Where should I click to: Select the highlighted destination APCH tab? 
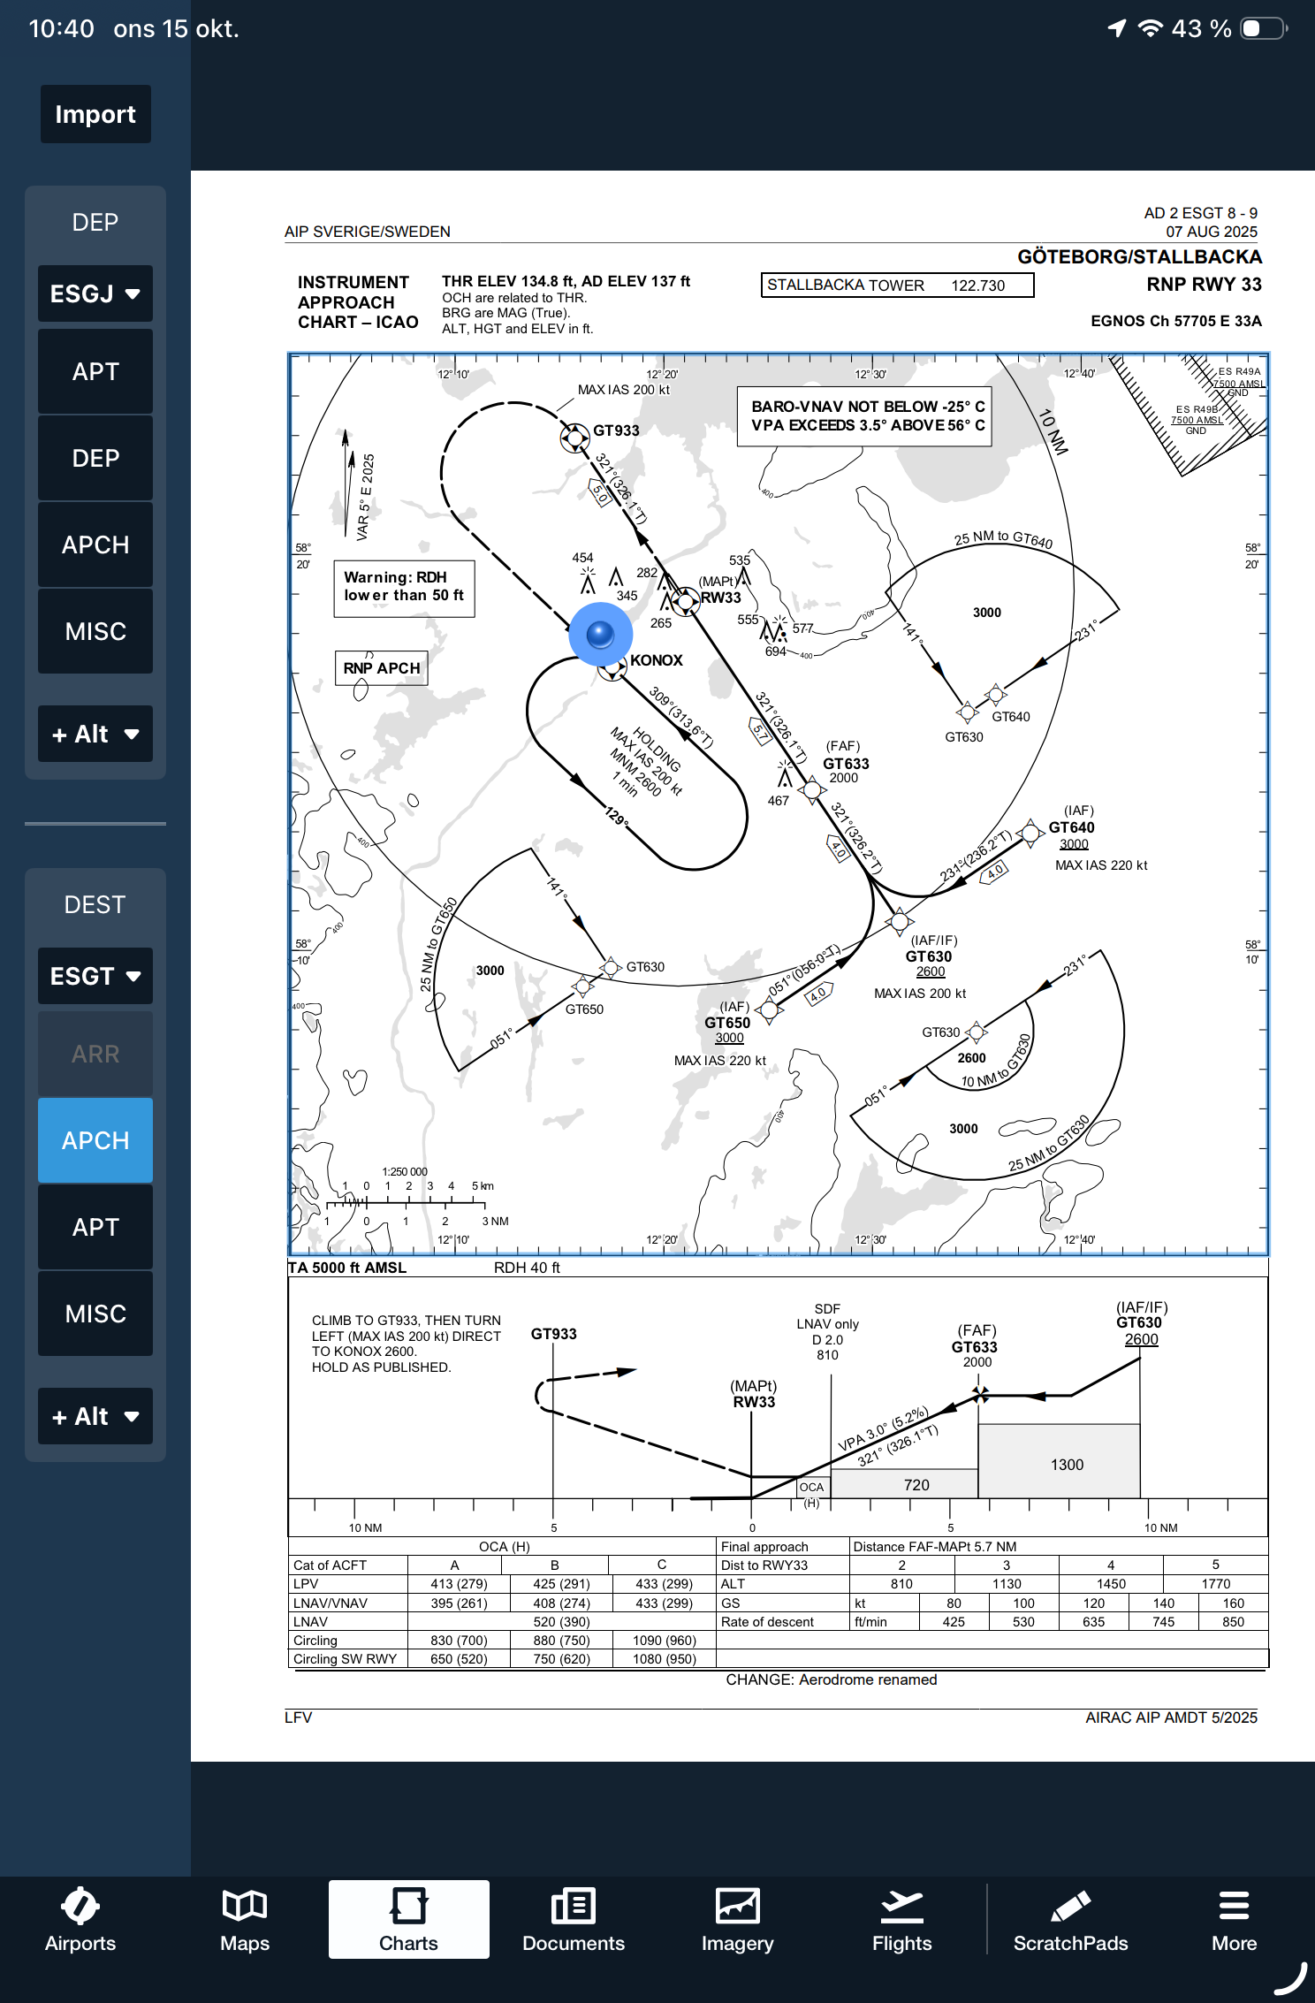(95, 1140)
